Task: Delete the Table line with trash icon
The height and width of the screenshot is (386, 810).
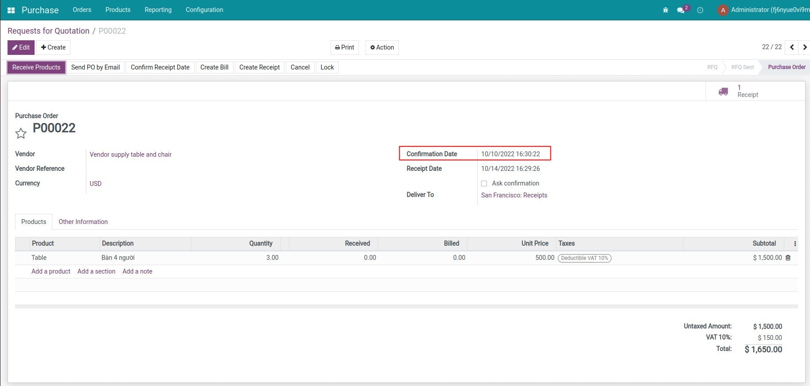Action: tap(788, 258)
